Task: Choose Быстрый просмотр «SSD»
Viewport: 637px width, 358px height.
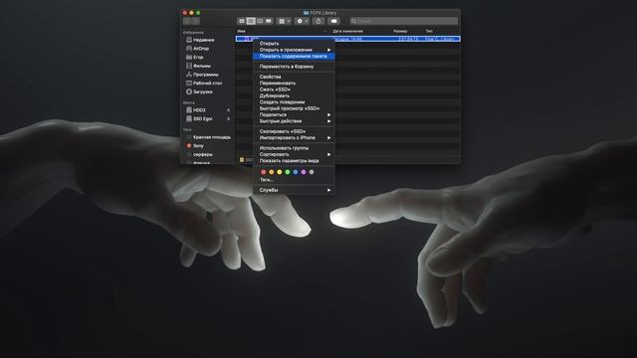Action: pyautogui.click(x=294, y=108)
